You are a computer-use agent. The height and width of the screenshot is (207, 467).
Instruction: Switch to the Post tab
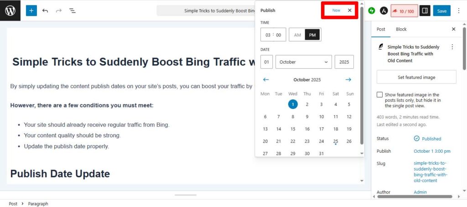tap(381, 29)
